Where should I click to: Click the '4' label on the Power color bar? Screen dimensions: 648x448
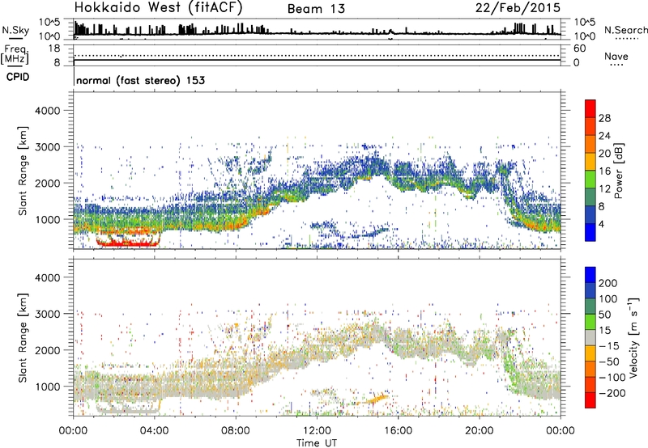601,224
